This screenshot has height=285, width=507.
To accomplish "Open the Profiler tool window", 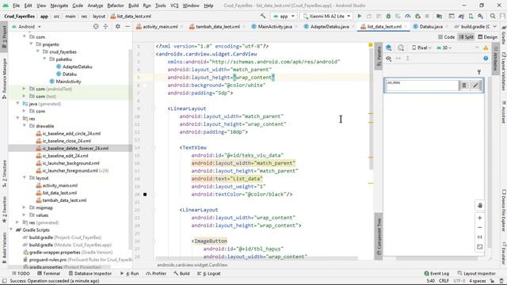I will tap(156, 273).
